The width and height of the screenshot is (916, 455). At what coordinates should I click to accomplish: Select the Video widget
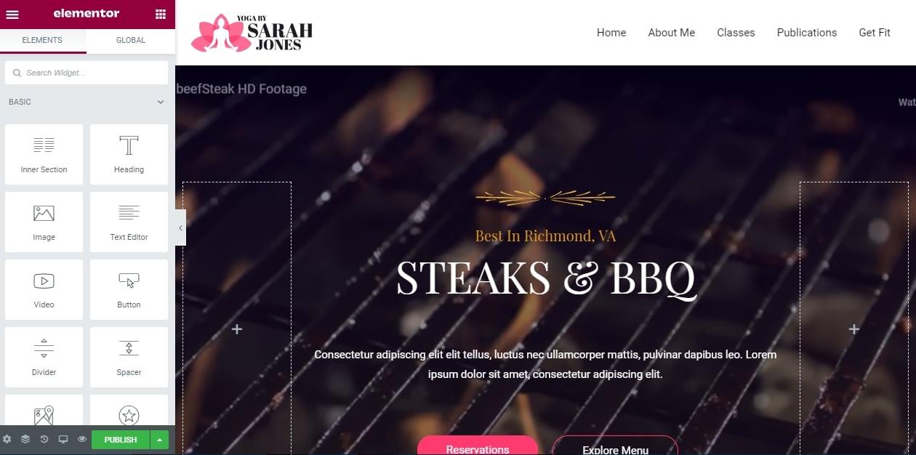[x=44, y=289]
